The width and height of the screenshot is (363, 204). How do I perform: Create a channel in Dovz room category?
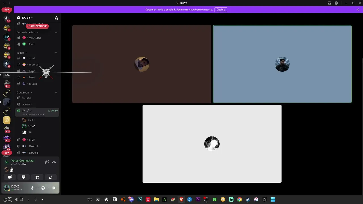[56, 92]
